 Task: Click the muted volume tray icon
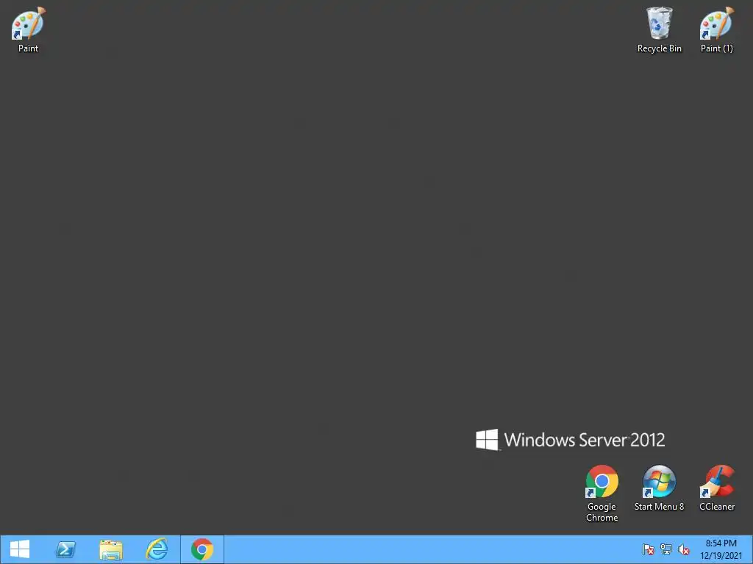click(x=683, y=549)
